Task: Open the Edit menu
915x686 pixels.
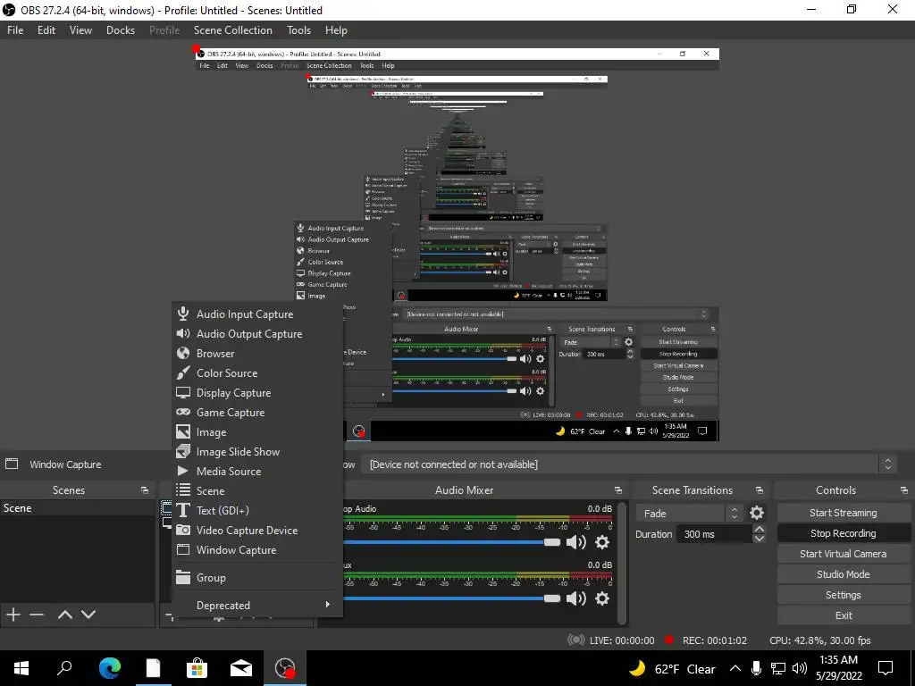Action: click(46, 30)
